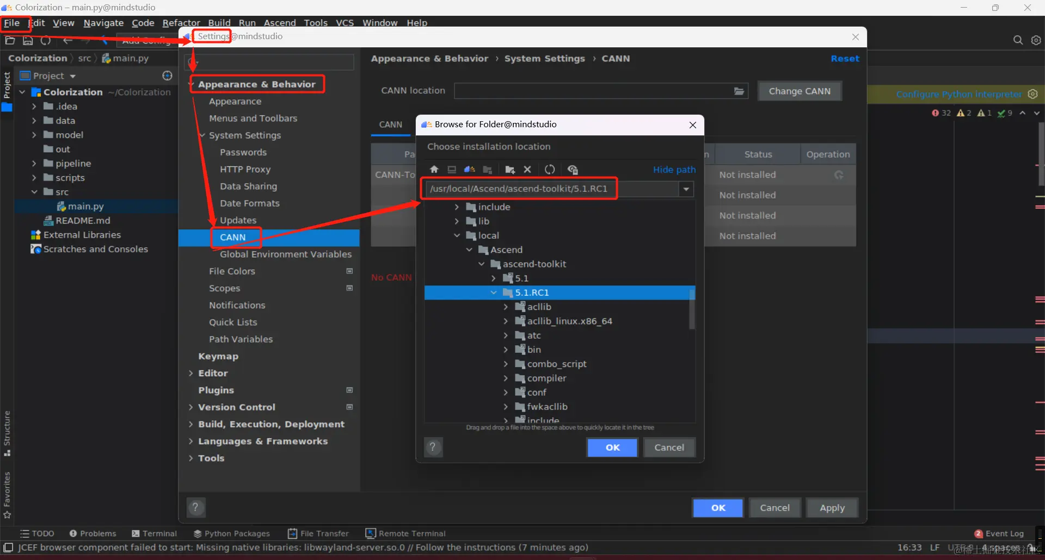
Task: Toggle Show Hidden Files icon in folder browser
Action: 573,170
